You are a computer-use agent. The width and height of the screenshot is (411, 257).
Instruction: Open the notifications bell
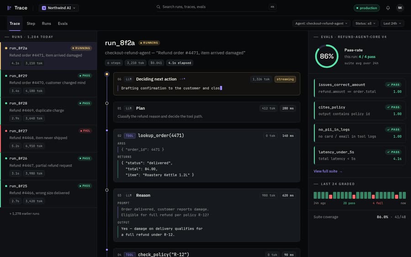[x=388, y=8]
